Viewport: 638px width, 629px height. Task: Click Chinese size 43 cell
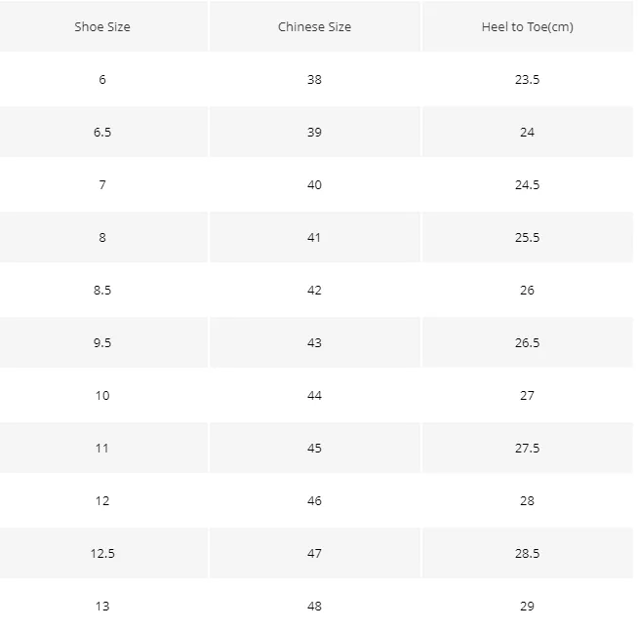coord(314,342)
